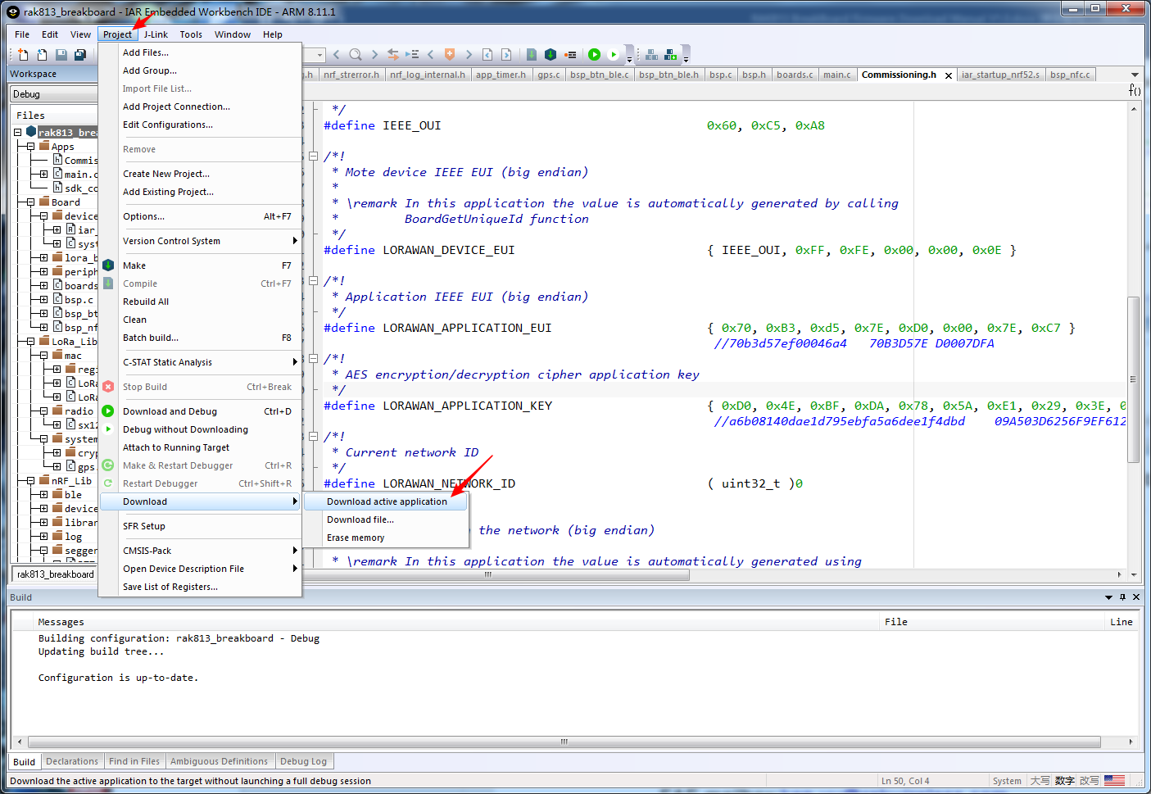Click the New Document toolbar icon
Image resolution: width=1151 pixels, height=794 pixels.
point(23,55)
